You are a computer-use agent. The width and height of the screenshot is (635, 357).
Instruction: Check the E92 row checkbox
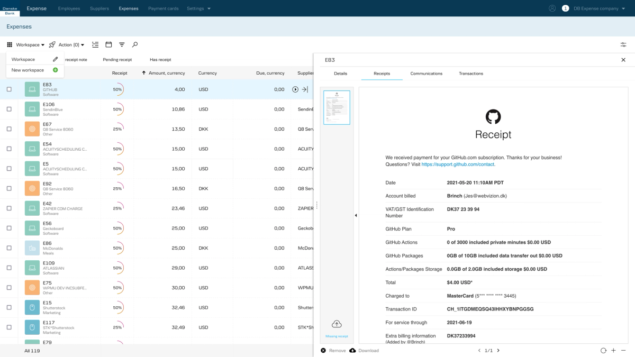click(x=9, y=188)
